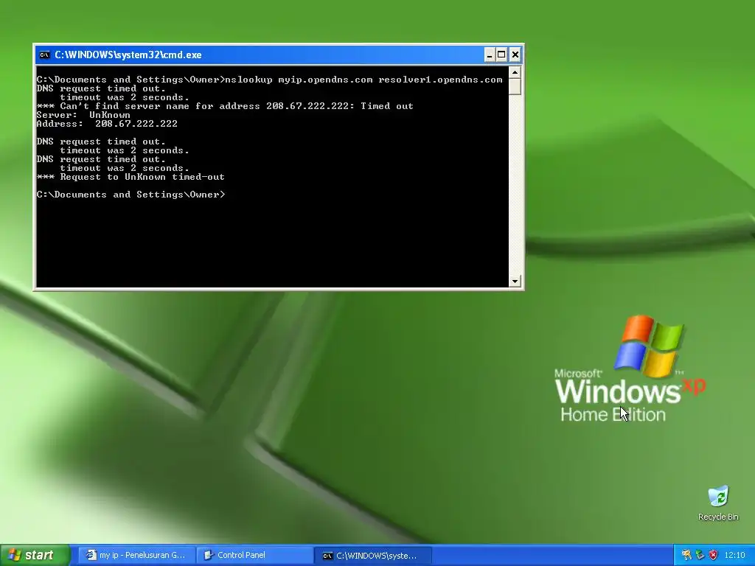This screenshot has height=566, width=755.
Task: Minimize the cmd.exe window
Action: pyautogui.click(x=489, y=55)
